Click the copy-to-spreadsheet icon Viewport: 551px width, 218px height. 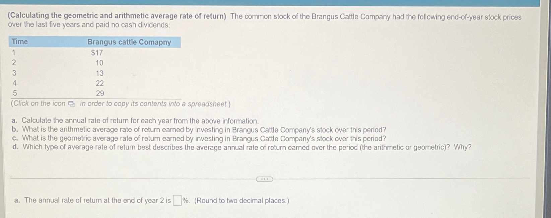[72, 104]
